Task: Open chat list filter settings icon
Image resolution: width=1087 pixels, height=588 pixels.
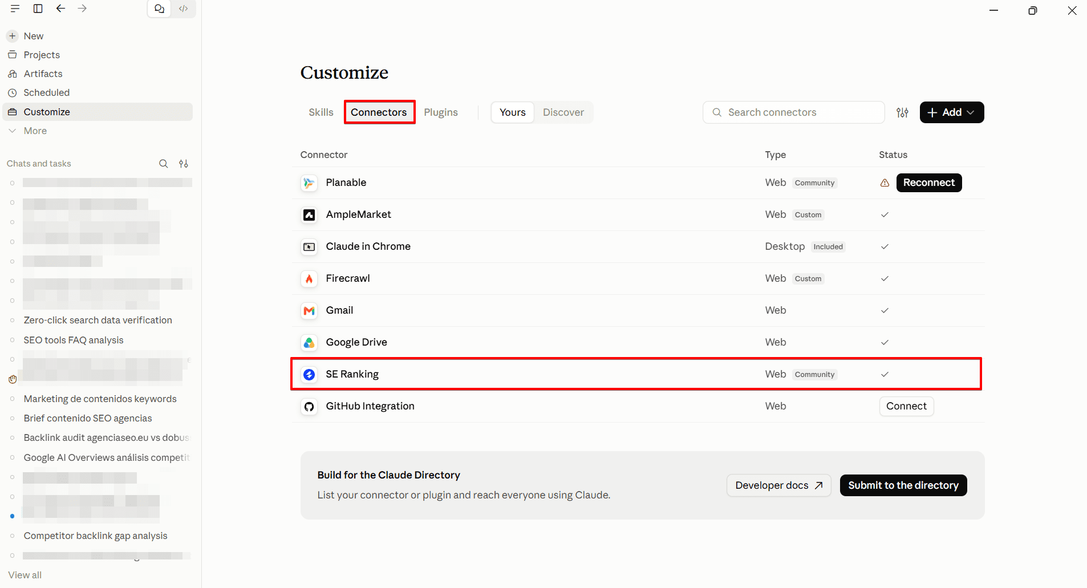Action: click(184, 164)
